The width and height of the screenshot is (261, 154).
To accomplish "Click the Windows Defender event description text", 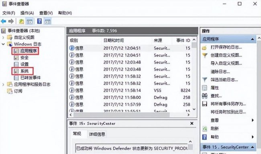I will point(131,148).
